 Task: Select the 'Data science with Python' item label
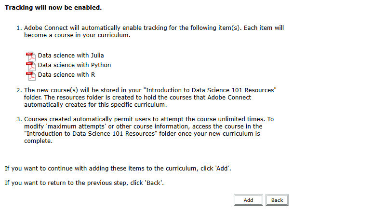tap(74, 65)
